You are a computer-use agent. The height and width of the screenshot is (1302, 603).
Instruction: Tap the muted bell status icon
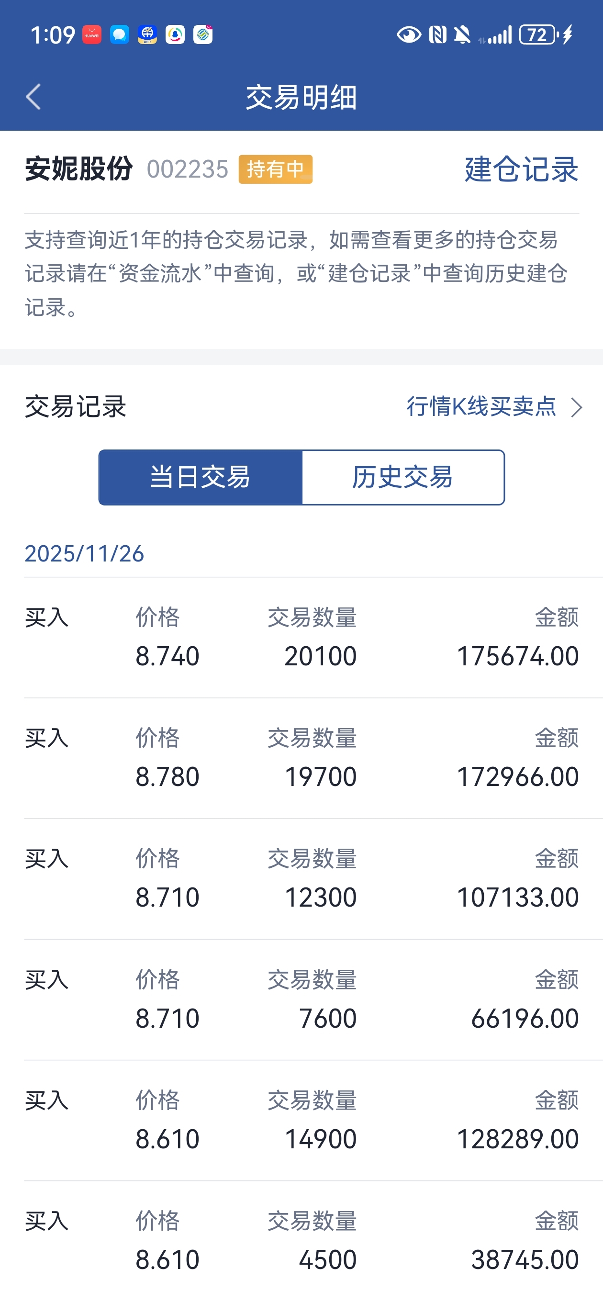tap(462, 35)
